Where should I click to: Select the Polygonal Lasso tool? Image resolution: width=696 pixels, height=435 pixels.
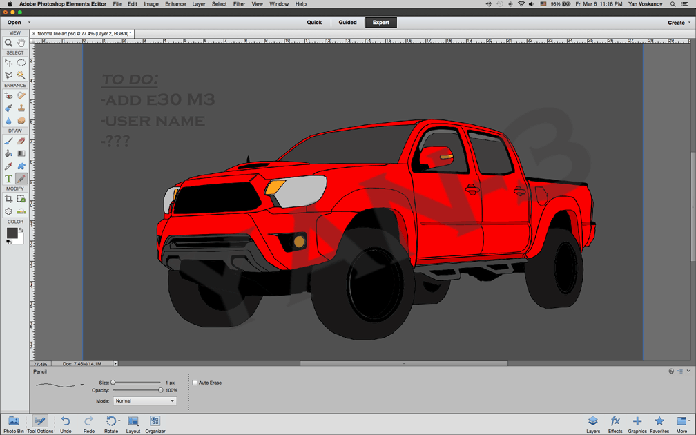click(x=8, y=75)
